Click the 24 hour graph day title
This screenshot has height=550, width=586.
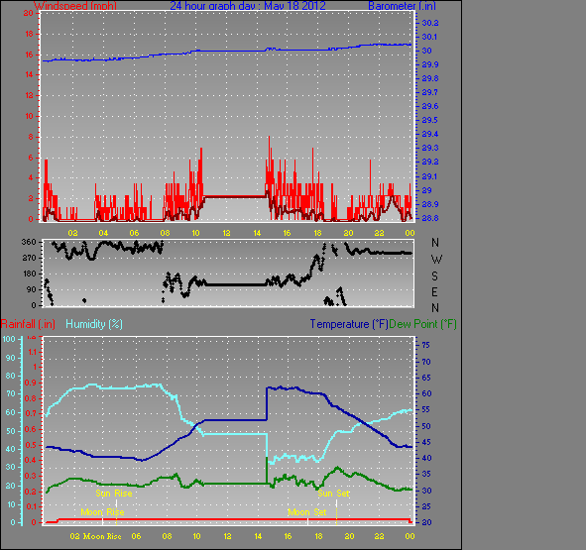(248, 6)
